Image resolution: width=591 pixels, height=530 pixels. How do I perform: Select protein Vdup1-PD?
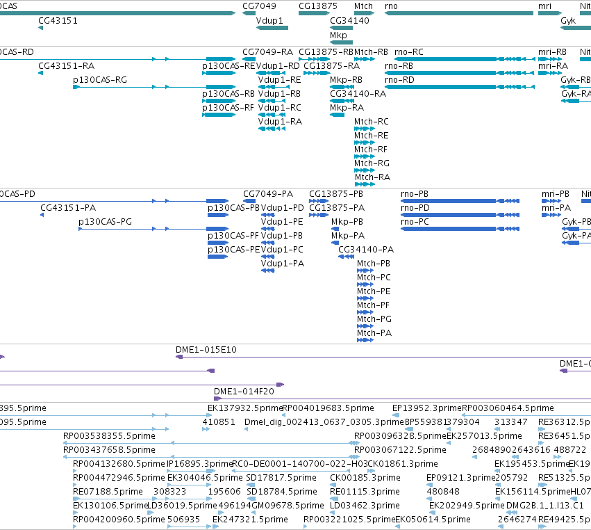267,215
